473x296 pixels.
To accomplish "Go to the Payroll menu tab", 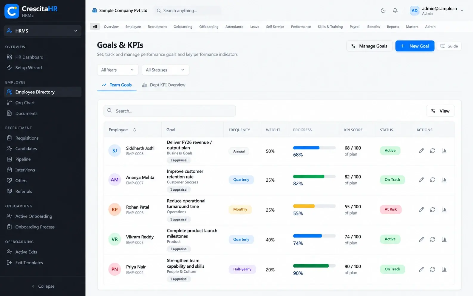I will point(355,27).
